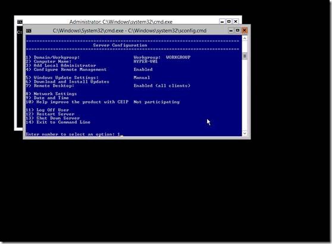Click 'Download and Install Updates' text
The height and width of the screenshot is (244, 332).
tap(71, 82)
